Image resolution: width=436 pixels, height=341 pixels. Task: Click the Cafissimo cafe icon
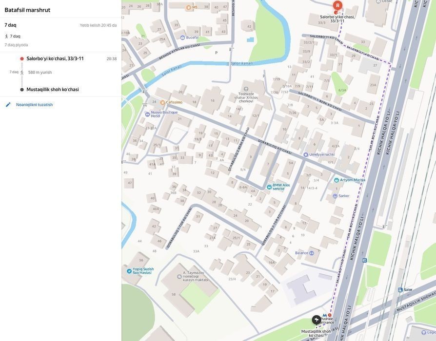(x=162, y=102)
